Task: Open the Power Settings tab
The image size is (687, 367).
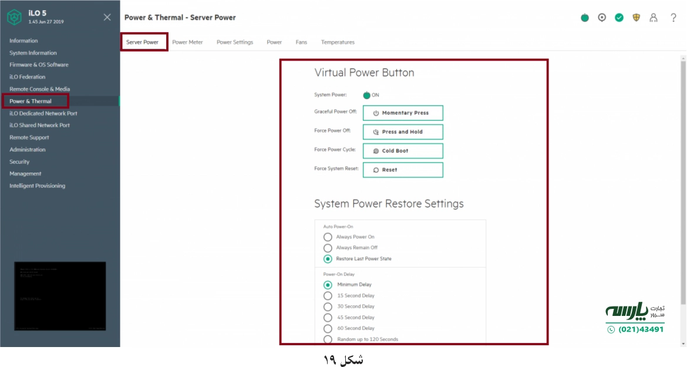Action: (x=234, y=42)
